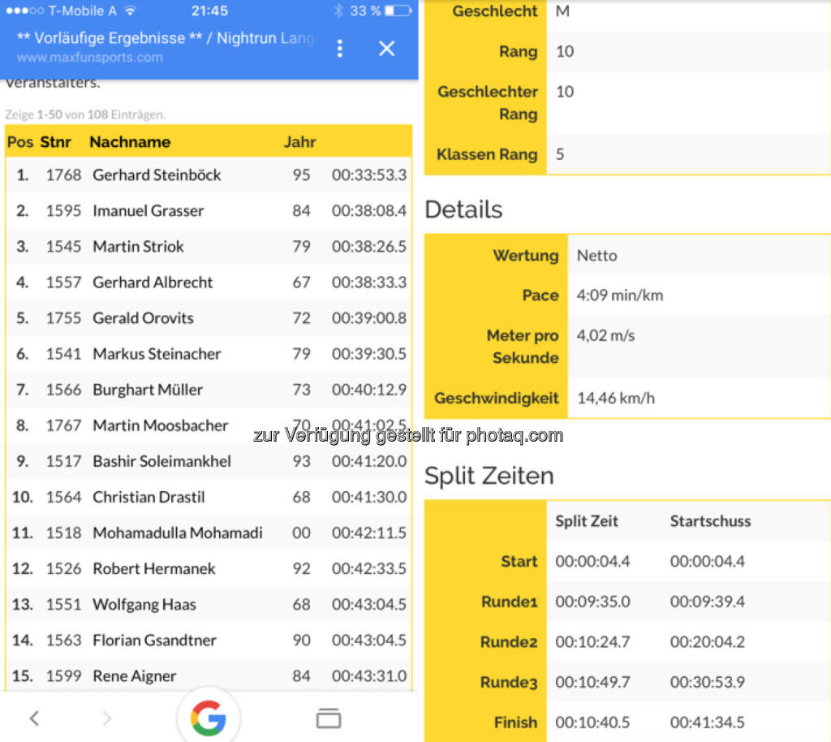Select Martin Striok's result entry

[138, 246]
